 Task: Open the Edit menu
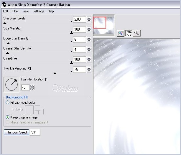[x=6, y=11]
